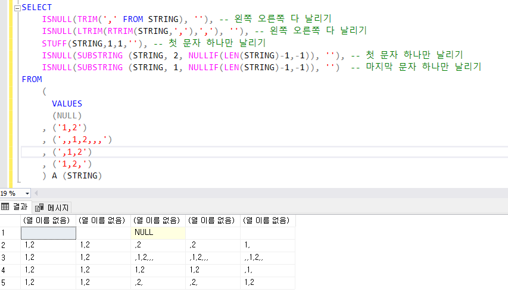Click the FROM keyword line in the editor

click(x=32, y=79)
